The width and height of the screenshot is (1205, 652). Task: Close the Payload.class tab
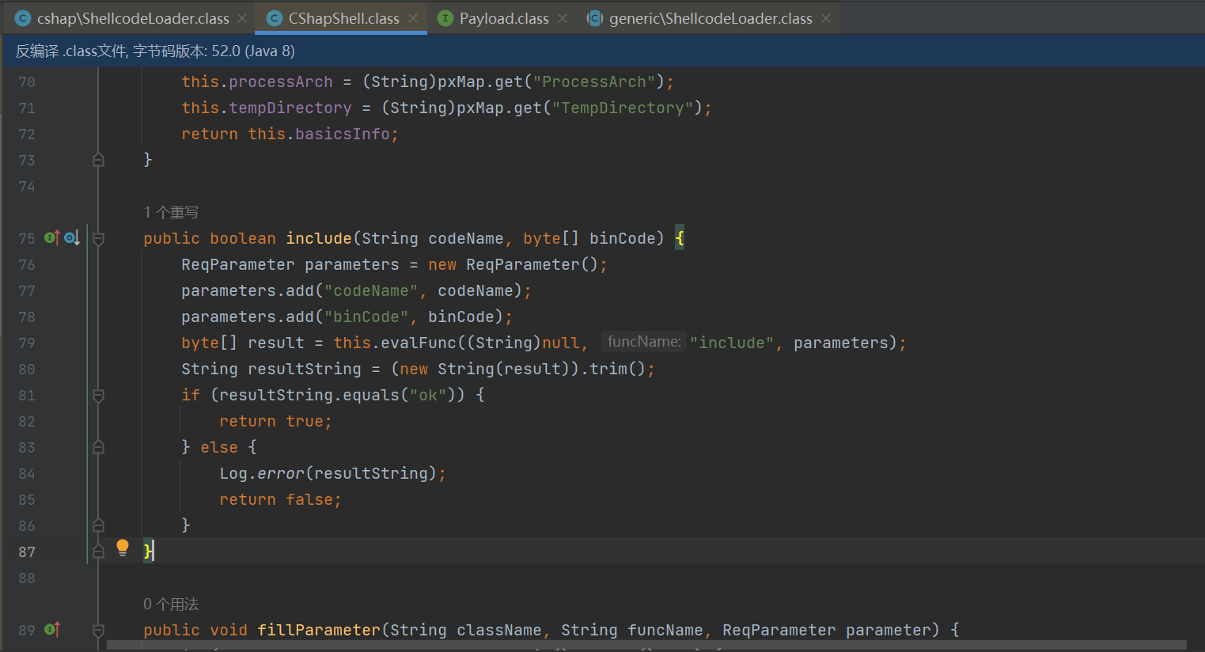point(563,18)
